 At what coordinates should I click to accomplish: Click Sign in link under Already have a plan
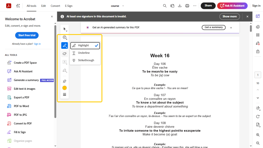point(37,44)
